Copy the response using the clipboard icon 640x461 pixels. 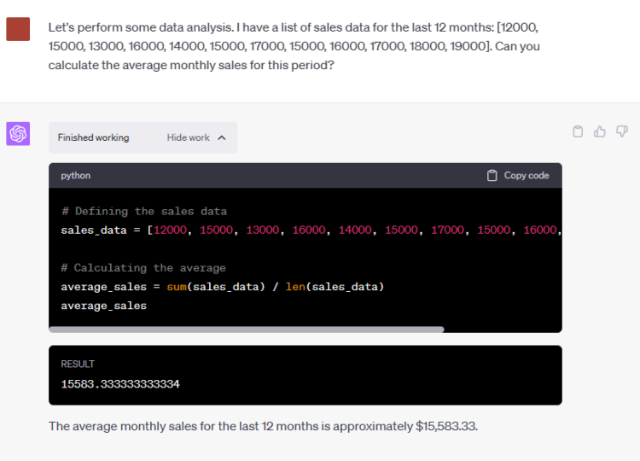tap(578, 131)
